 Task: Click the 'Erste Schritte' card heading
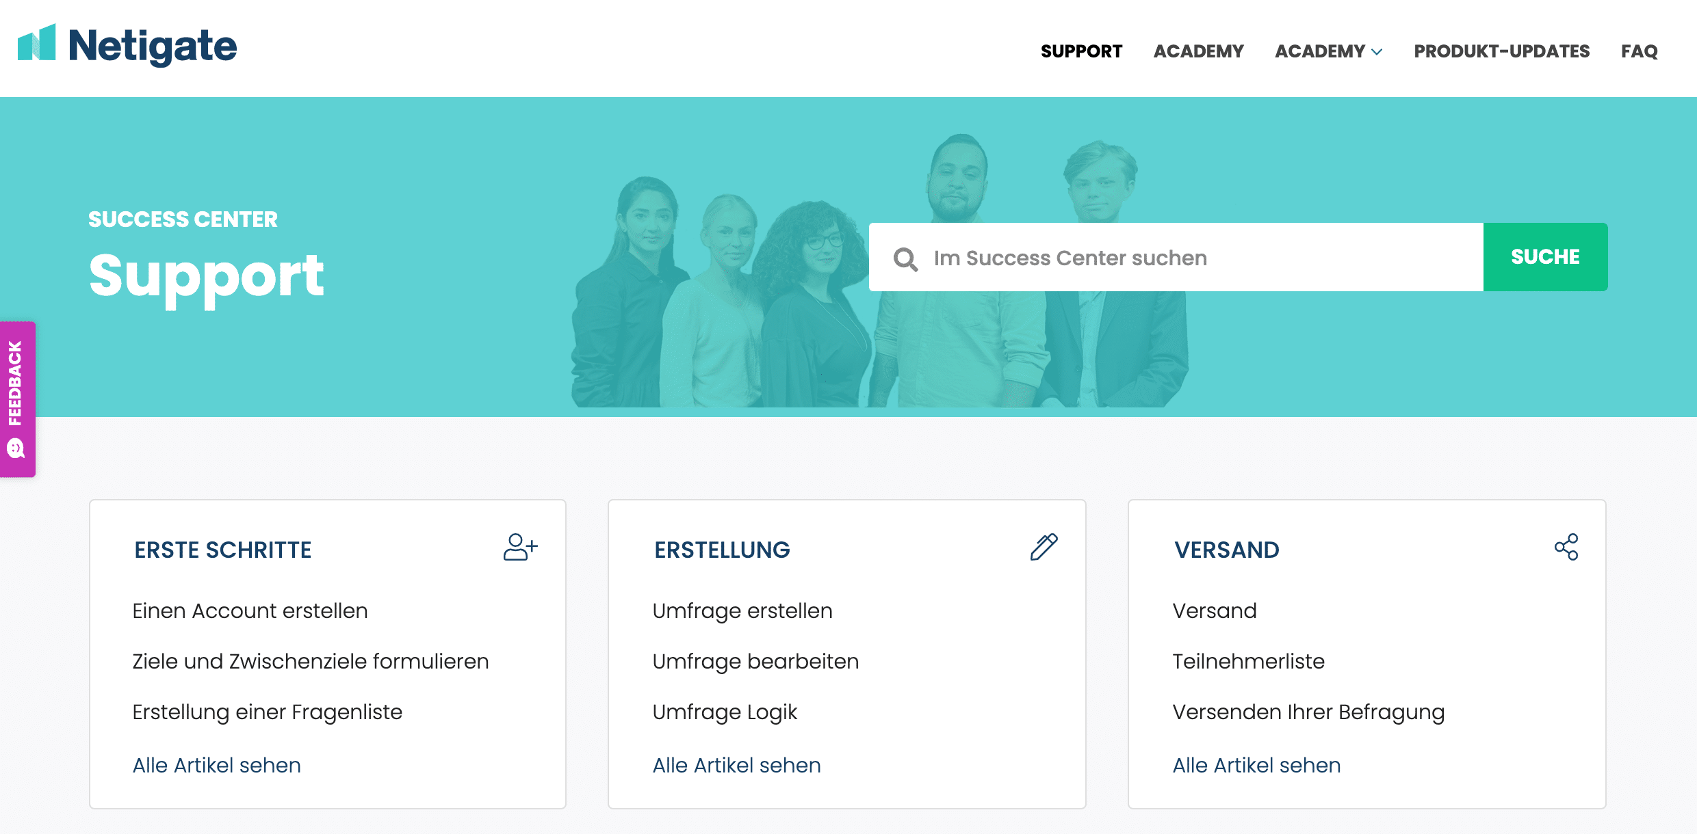point(222,550)
